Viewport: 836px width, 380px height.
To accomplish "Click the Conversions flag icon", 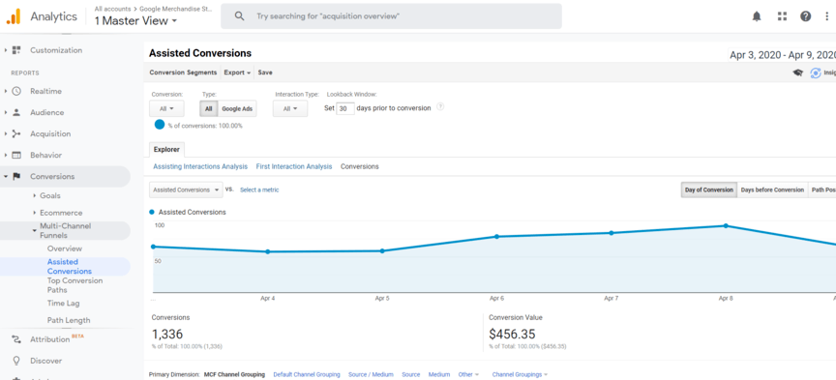I will coord(16,176).
